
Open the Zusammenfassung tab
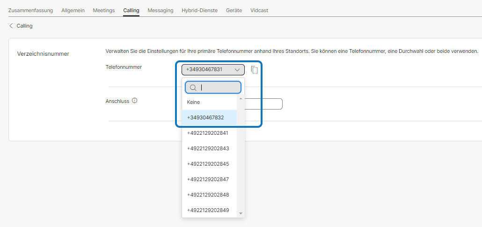30,10
